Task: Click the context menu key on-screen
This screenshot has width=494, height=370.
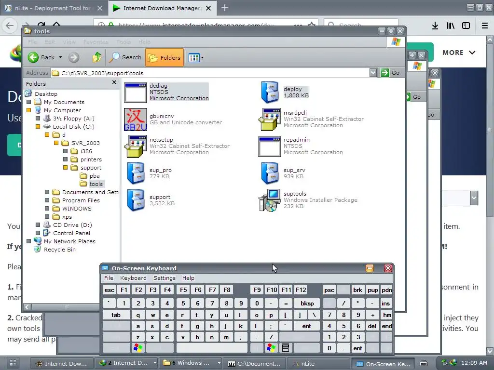Action: tap(286, 348)
